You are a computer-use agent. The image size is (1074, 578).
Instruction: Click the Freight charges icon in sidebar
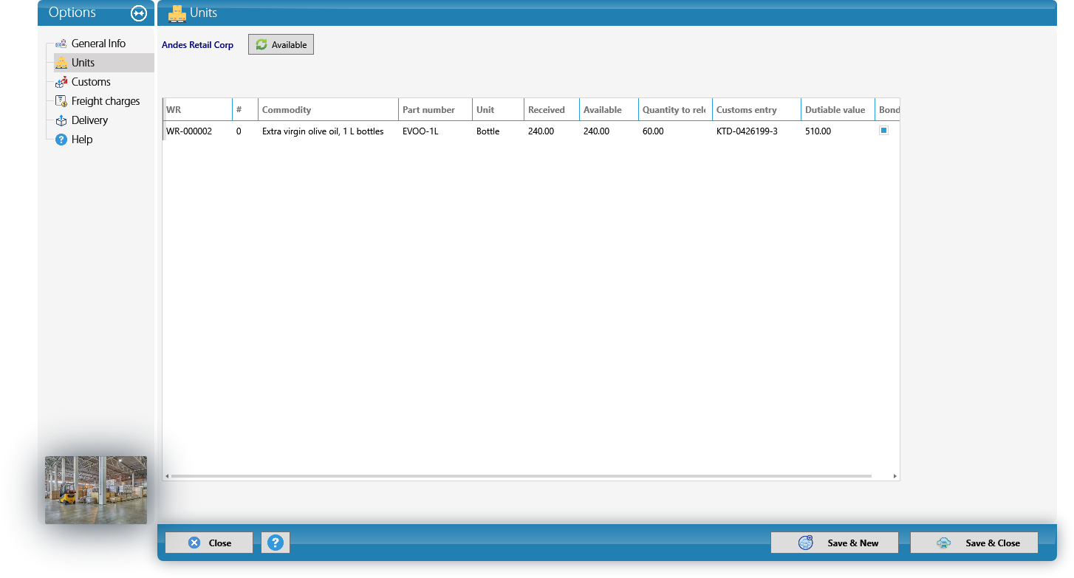[61, 101]
